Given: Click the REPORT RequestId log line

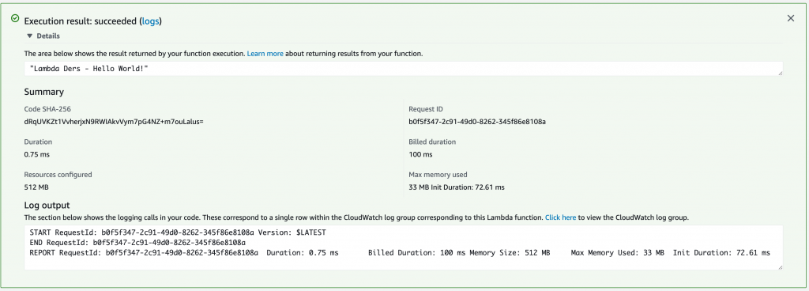Looking at the screenshot, I should pos(400,253).
